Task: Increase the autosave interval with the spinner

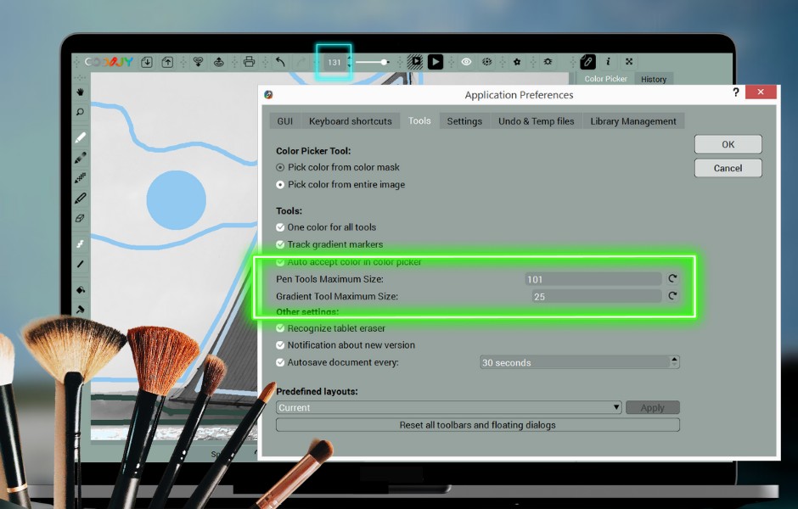Action: tap(675, 360)
